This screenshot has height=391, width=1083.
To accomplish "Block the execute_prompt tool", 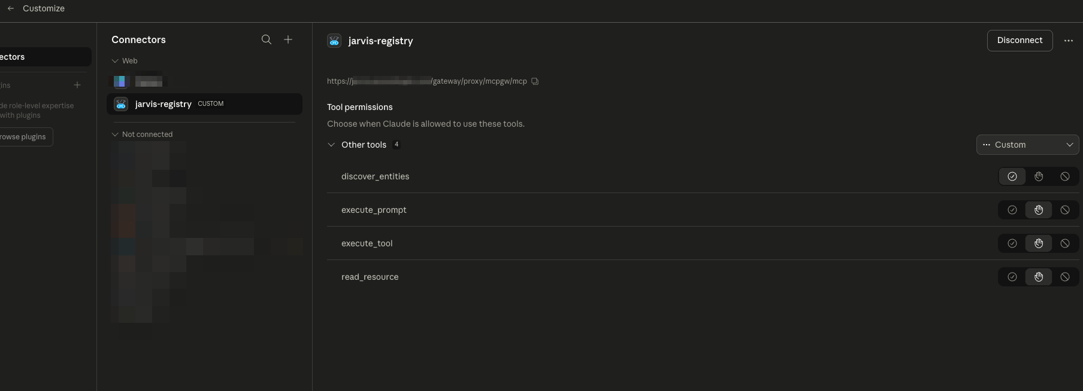I will 1065,210.
